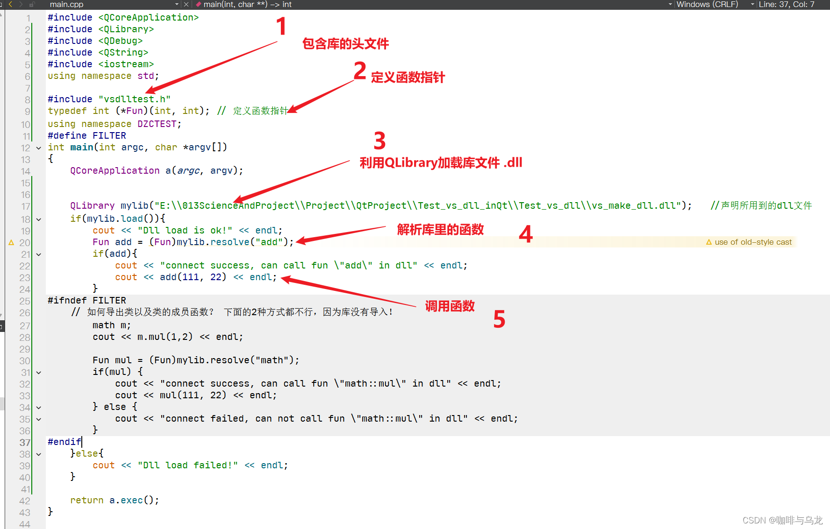Click 'mylib.load()' on line 18
This screenshot has width=830, height=529.
(121, 219)
